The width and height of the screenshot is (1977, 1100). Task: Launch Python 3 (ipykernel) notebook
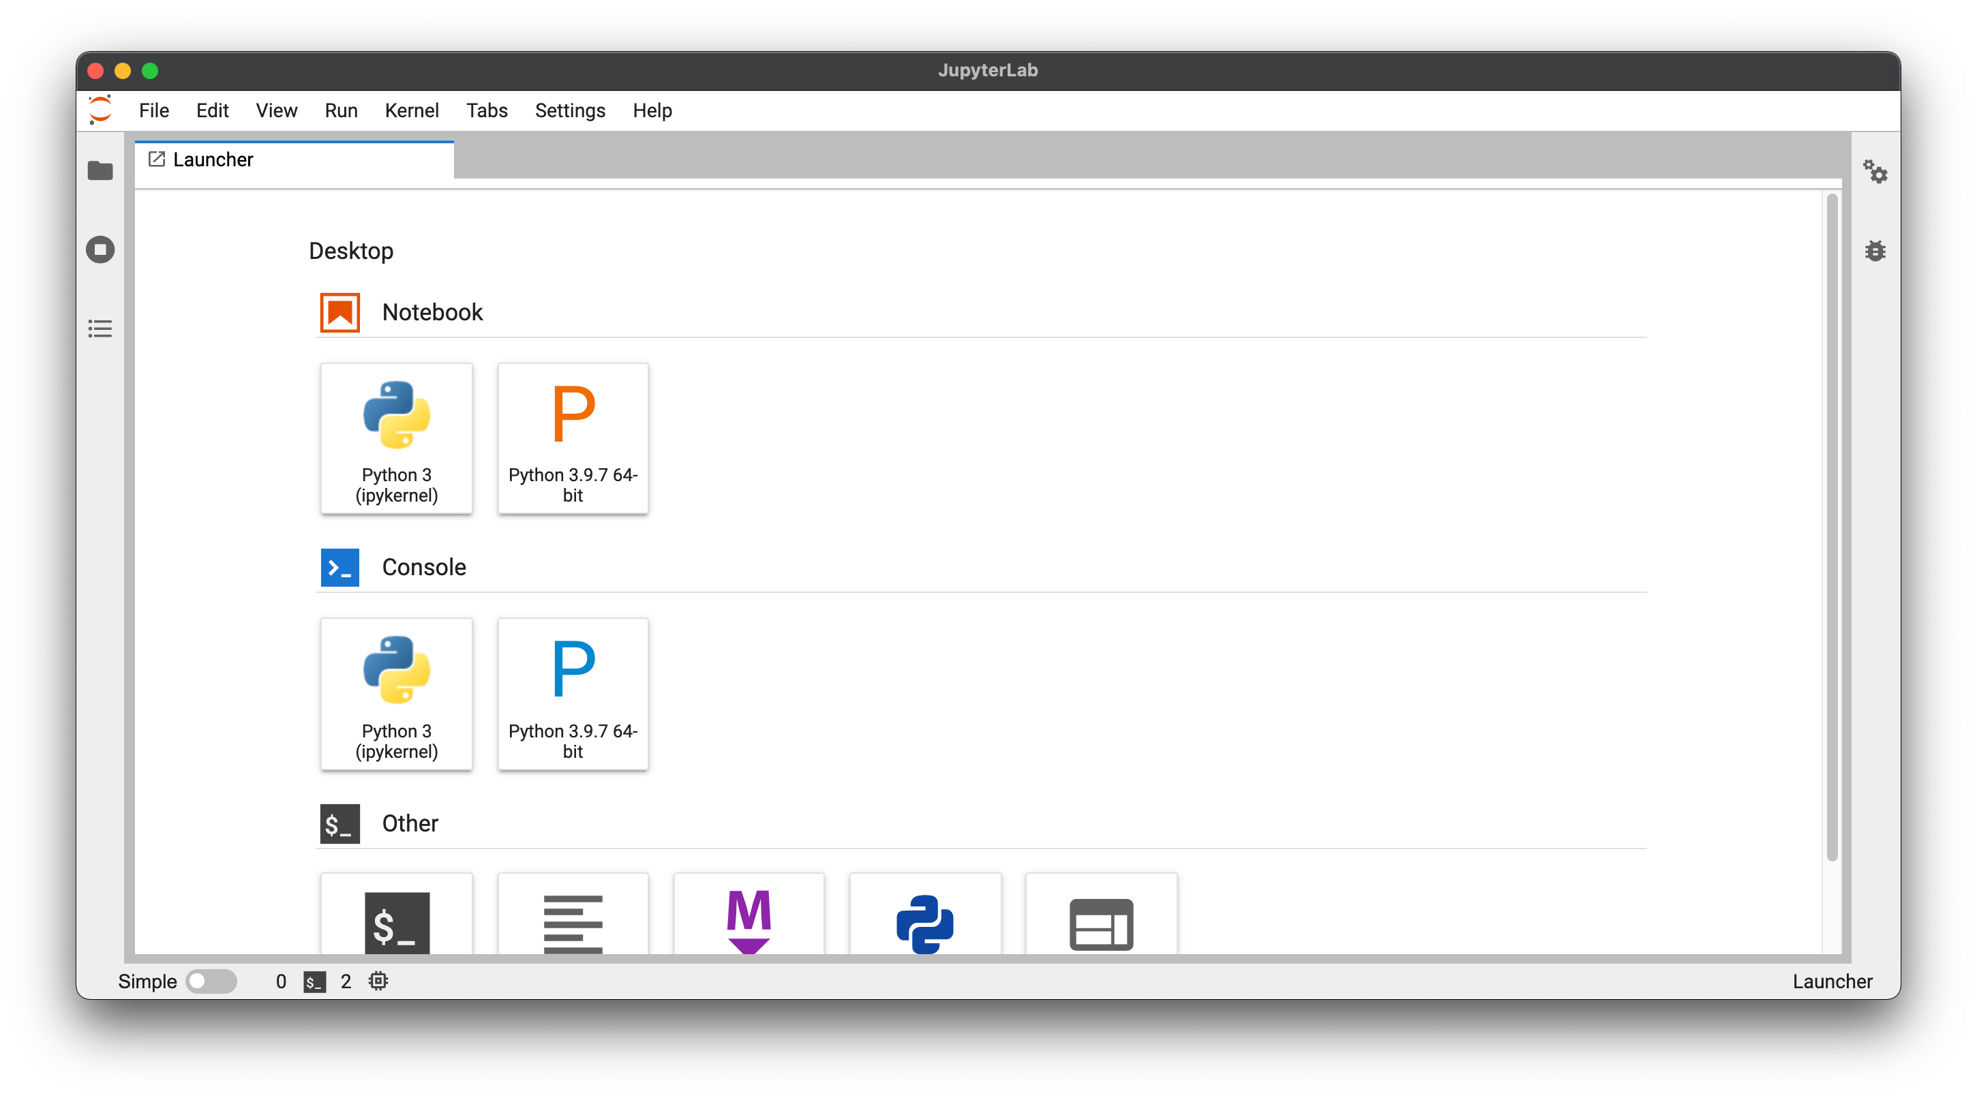tap(396, 438)
